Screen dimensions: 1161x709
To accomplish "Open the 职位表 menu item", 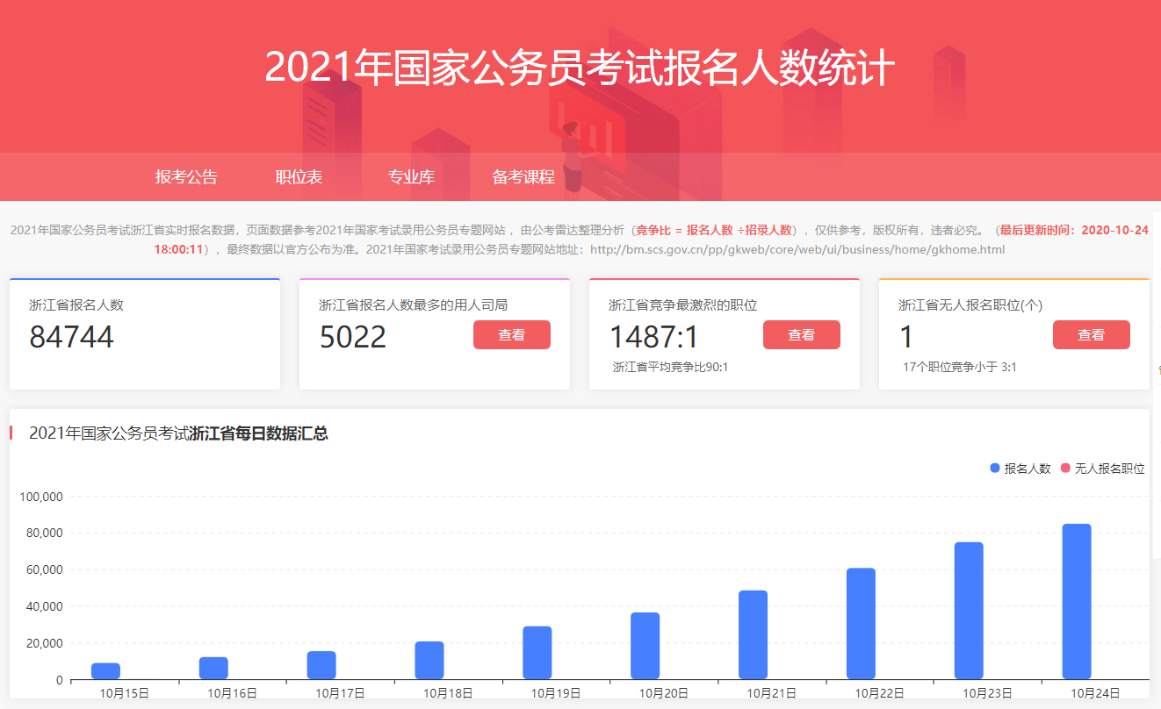I will tap(299, 177).
